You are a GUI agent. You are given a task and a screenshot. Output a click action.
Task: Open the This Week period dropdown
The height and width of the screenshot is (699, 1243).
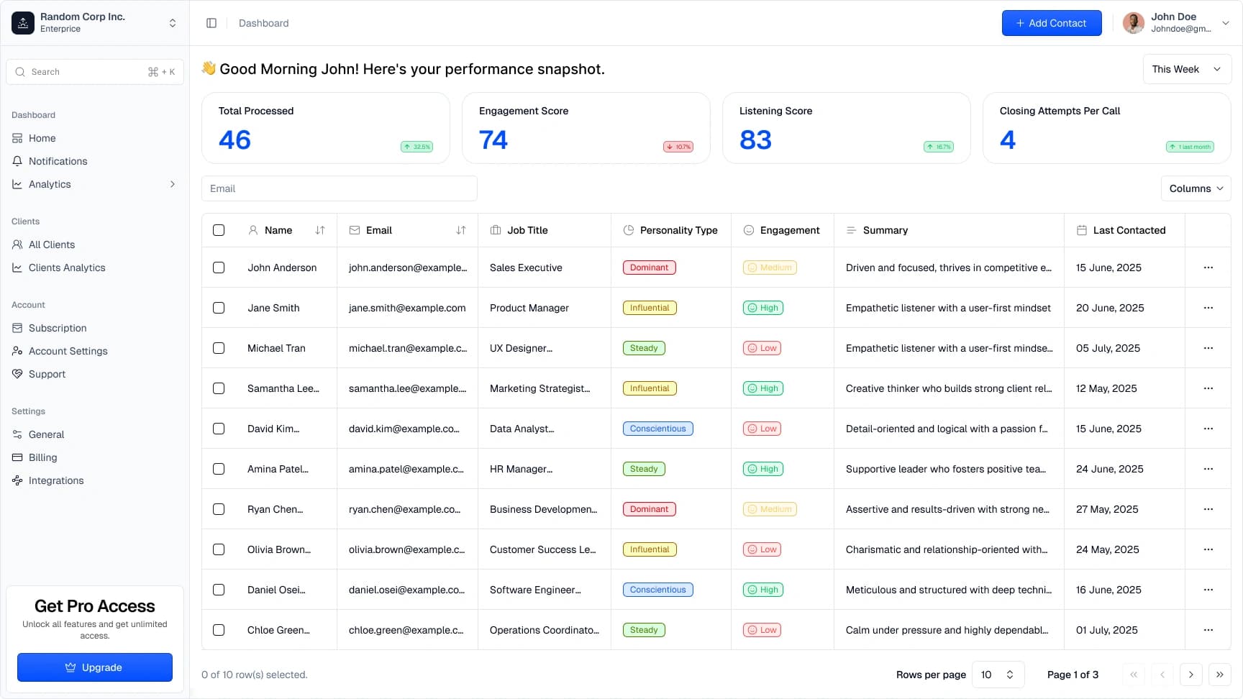click(1186, 69)
